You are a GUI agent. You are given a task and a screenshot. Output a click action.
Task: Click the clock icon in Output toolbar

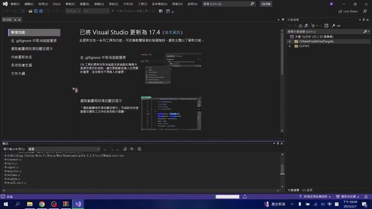click(139, 149)
